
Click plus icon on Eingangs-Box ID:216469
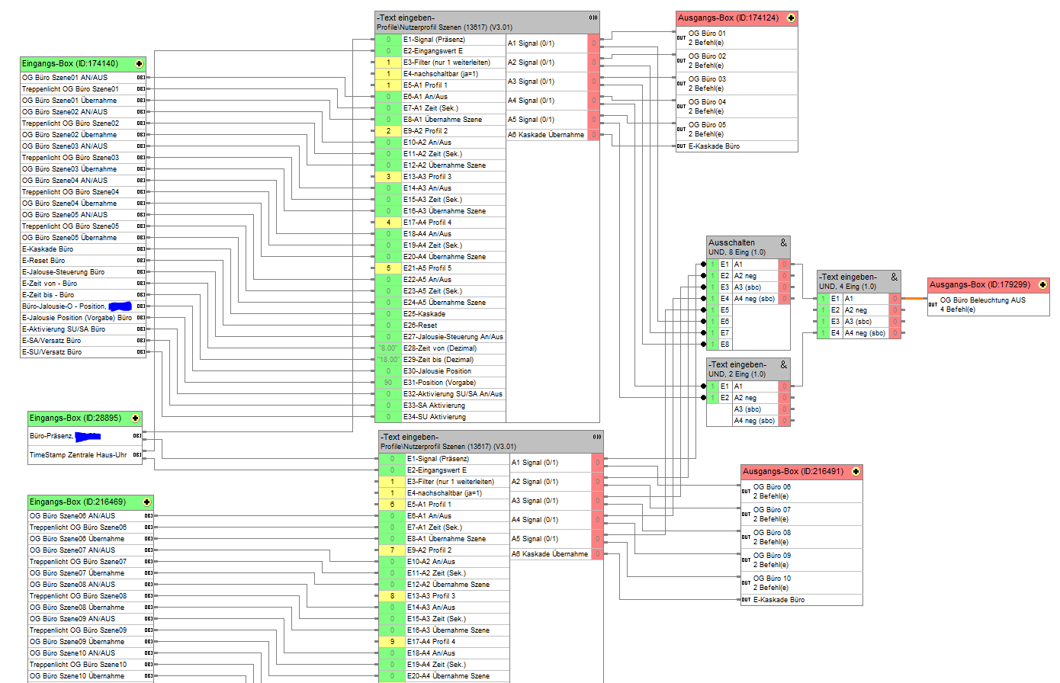coord(146,502)
